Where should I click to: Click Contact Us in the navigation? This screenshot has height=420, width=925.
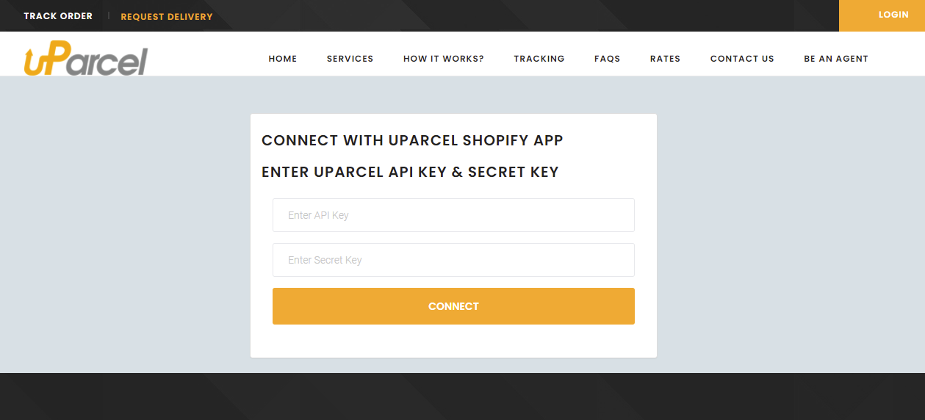coord(742,59)
